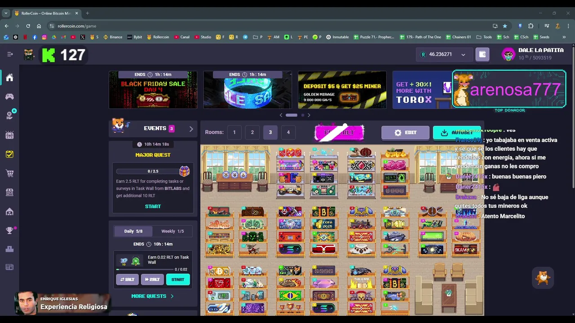Go to previous promo banner arrow
Viewport: 575px width, 323px height.
tap(281, 115)
